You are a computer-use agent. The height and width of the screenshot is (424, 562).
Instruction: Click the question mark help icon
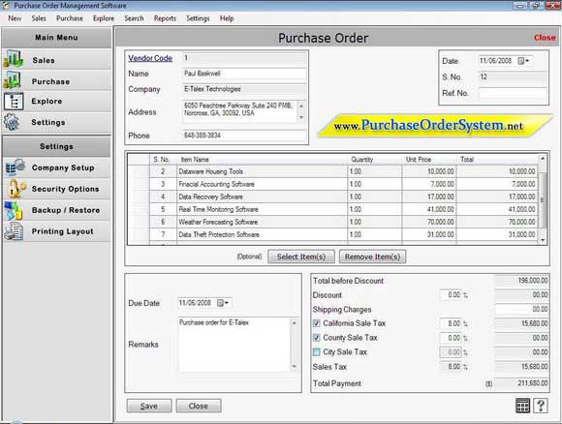pyautogui.click(x=541, y=406)
